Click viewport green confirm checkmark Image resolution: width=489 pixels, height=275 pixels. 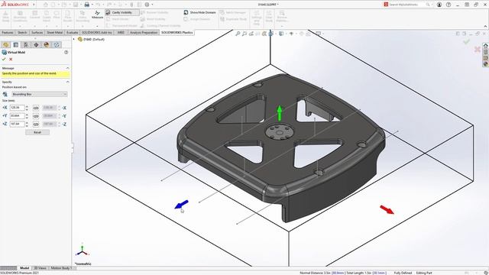pyautogui.click(x=467, y=41)
